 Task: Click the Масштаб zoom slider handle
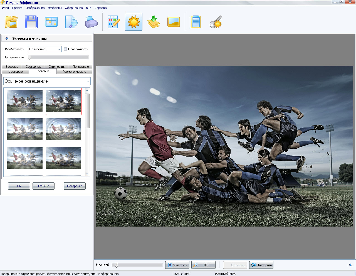click(117, 265)
